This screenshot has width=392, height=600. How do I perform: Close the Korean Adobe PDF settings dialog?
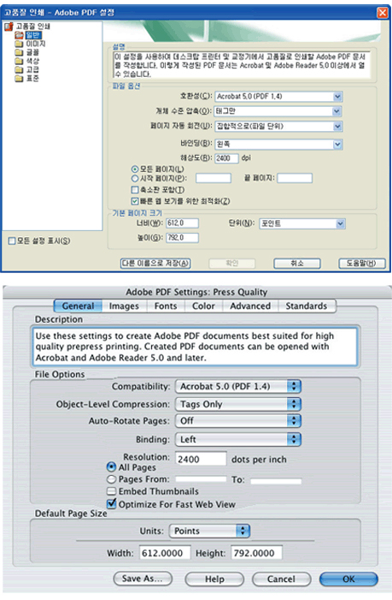pos(382,13)
